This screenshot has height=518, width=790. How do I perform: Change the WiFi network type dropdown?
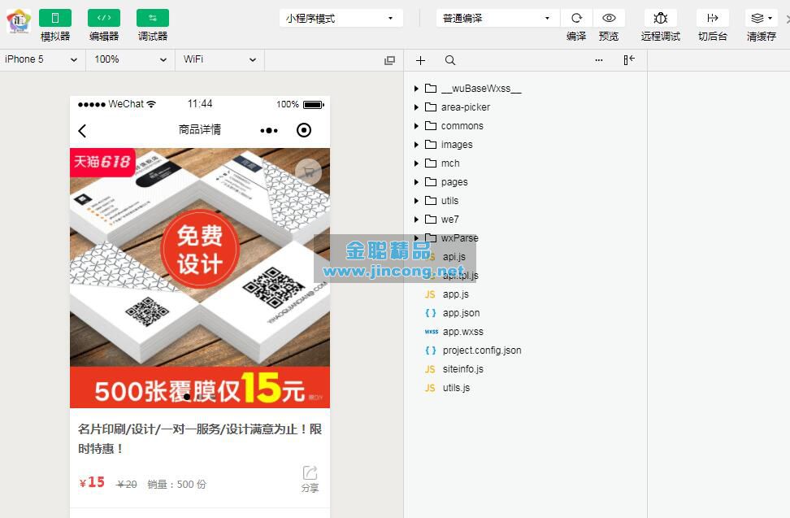(219, 59)
